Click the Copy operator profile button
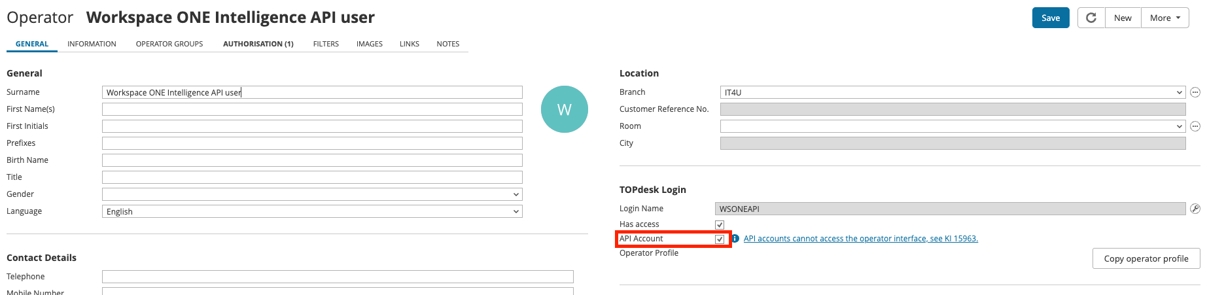 1146,258
